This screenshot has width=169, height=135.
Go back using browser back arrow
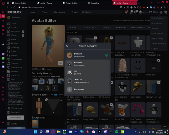click(7, 7)
